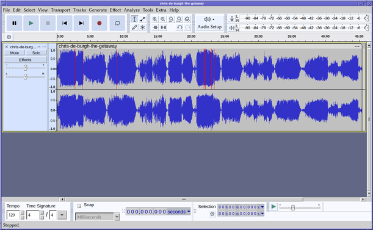
Task: Select the Envelope tool
Action: [x=142, y=20]
